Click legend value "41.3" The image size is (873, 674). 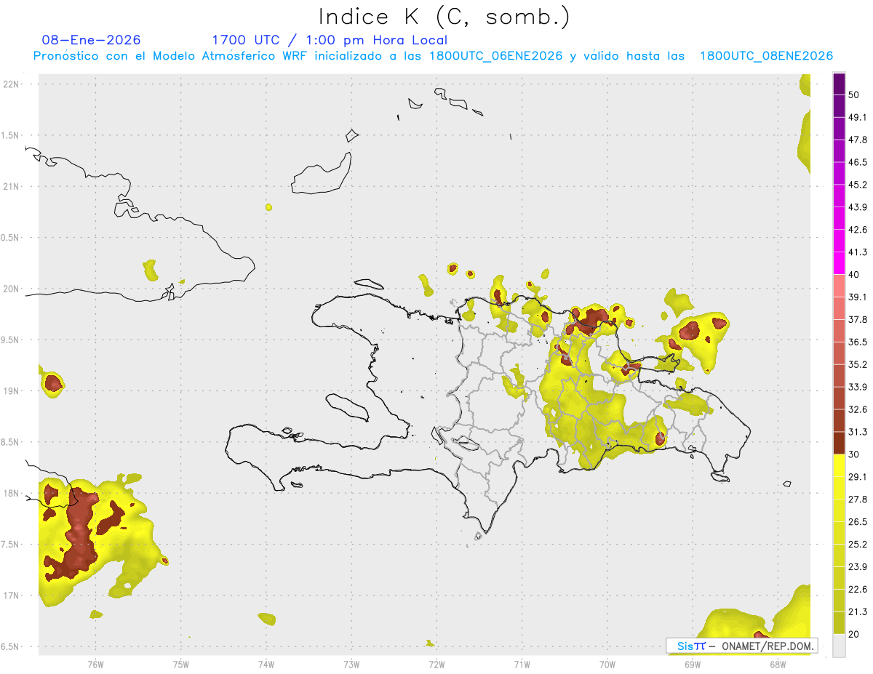point(858,252)
